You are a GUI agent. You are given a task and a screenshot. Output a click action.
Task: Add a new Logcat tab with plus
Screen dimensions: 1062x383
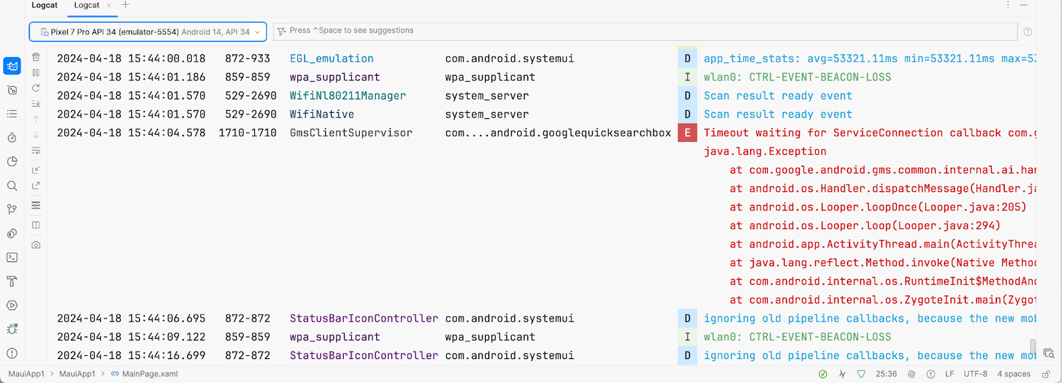click(x=125, y=5)
